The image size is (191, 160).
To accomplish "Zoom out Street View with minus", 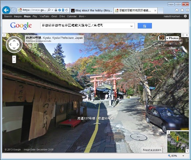I will tap(14, 61).
